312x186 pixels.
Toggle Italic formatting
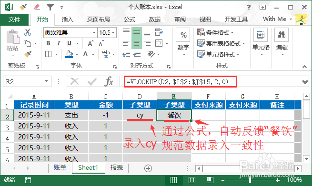(x=59, y=43)
